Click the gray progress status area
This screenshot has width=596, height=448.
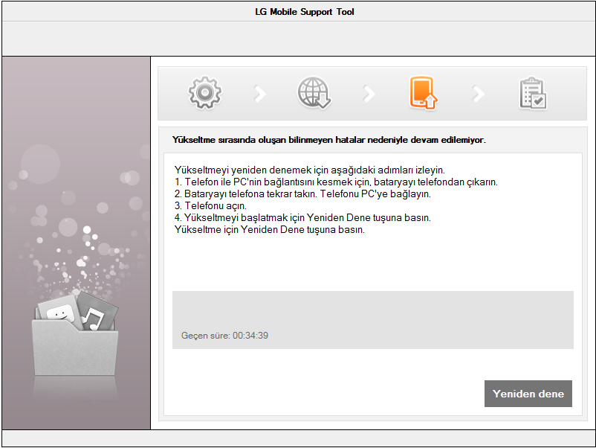(373, 320)
